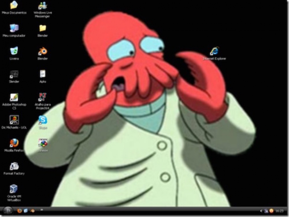Click the taskbar clock showing time

[x=279, y=211]
